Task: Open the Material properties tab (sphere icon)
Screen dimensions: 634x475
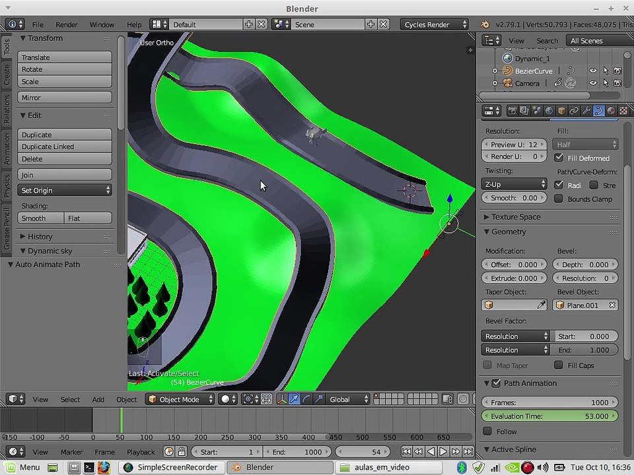Action: (611, 110)
